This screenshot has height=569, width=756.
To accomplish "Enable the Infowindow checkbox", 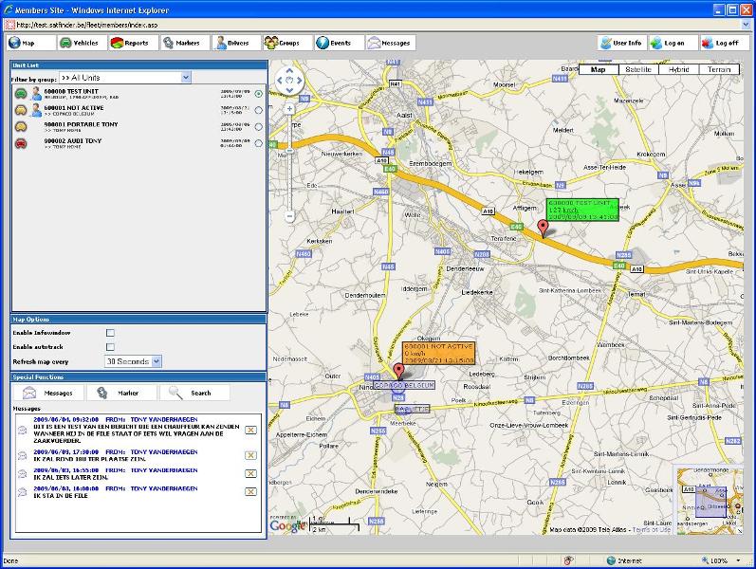I will click(x=110, y=333).
